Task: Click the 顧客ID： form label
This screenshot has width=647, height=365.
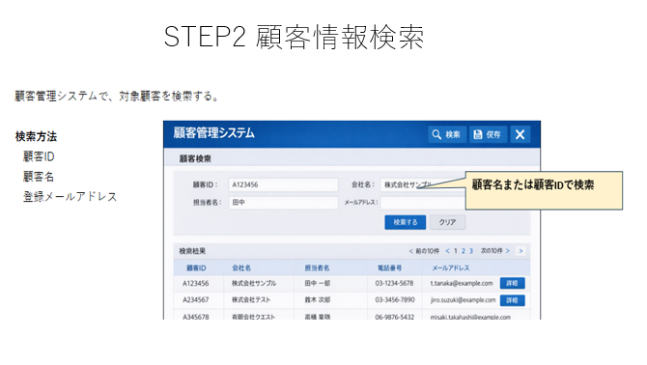Action: point(205,184)
